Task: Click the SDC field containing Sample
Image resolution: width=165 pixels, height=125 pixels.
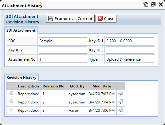Action: 63,41
